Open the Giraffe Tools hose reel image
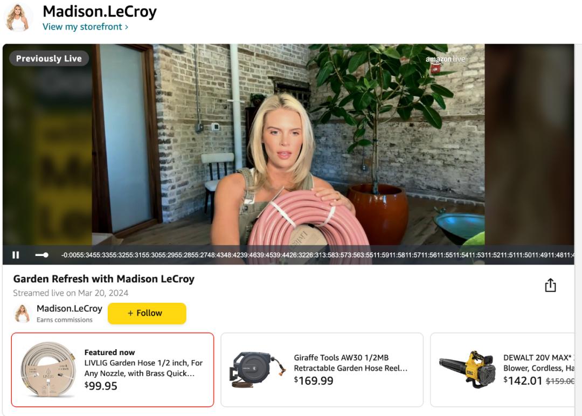Image resolution: width=582 pixels, height=416 pixels. pyautogui.click(x=257, y=369)
